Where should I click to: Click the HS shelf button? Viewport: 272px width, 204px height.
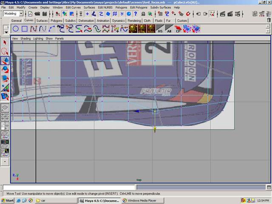pos(160,29)
